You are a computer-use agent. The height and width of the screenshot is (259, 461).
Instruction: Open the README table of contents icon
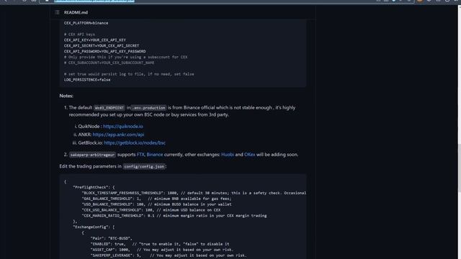pyautogui.click(x=57, y=12)
